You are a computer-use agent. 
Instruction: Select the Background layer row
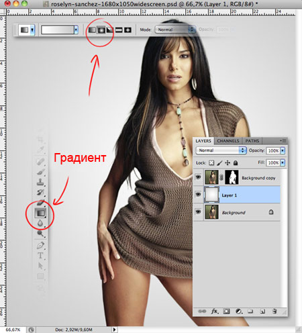coord(237,212)
